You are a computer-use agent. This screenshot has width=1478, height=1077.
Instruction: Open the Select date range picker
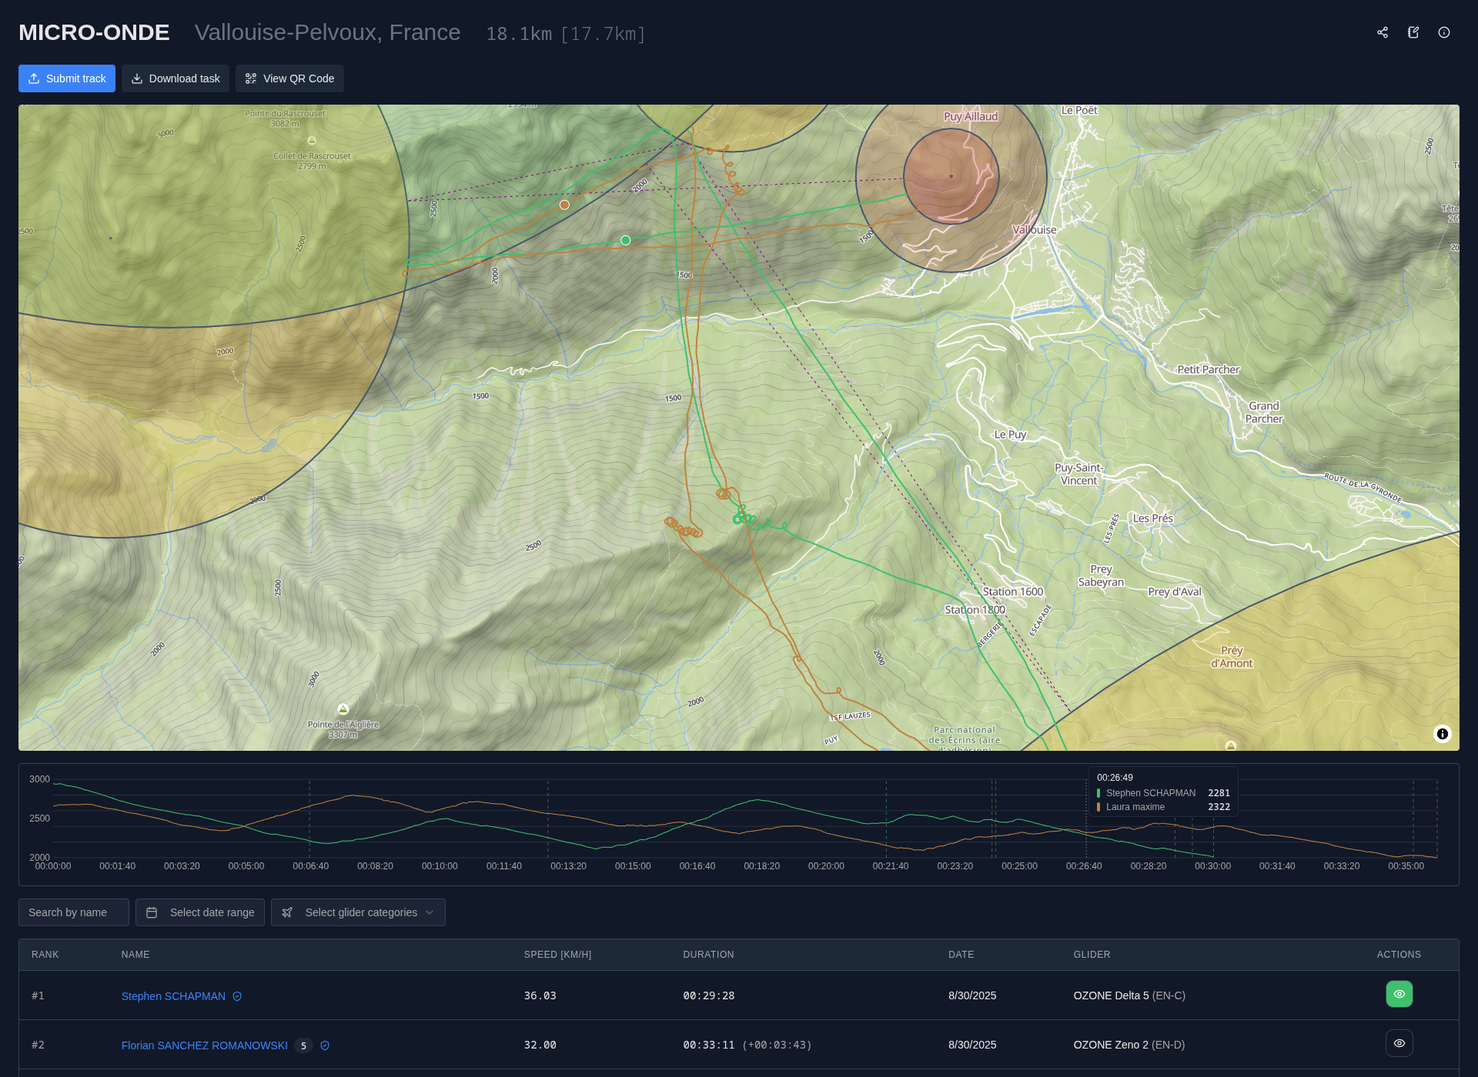[200, 912]
